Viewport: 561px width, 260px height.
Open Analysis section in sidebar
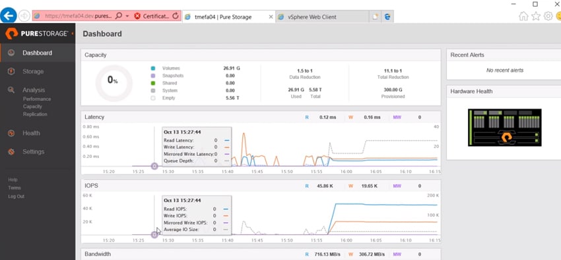pos(34,90)
